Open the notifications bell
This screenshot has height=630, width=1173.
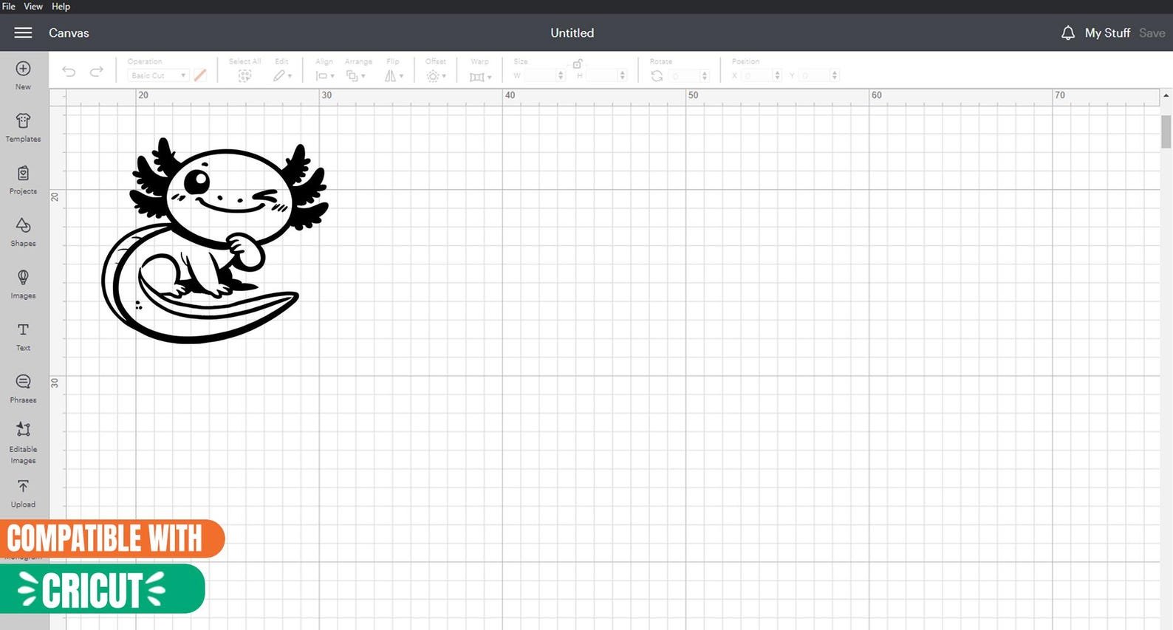[1067, 32]
